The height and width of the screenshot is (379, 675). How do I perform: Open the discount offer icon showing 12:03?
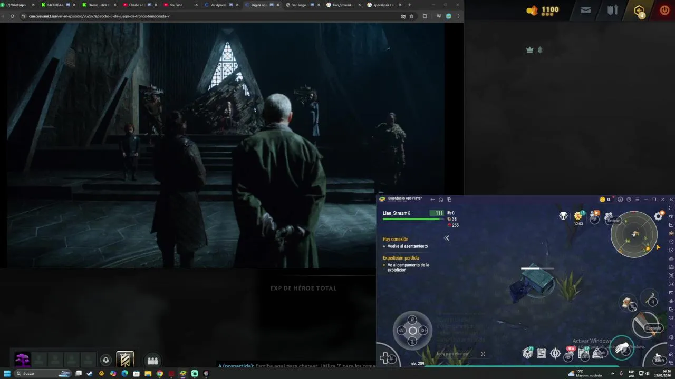point(578,217)
